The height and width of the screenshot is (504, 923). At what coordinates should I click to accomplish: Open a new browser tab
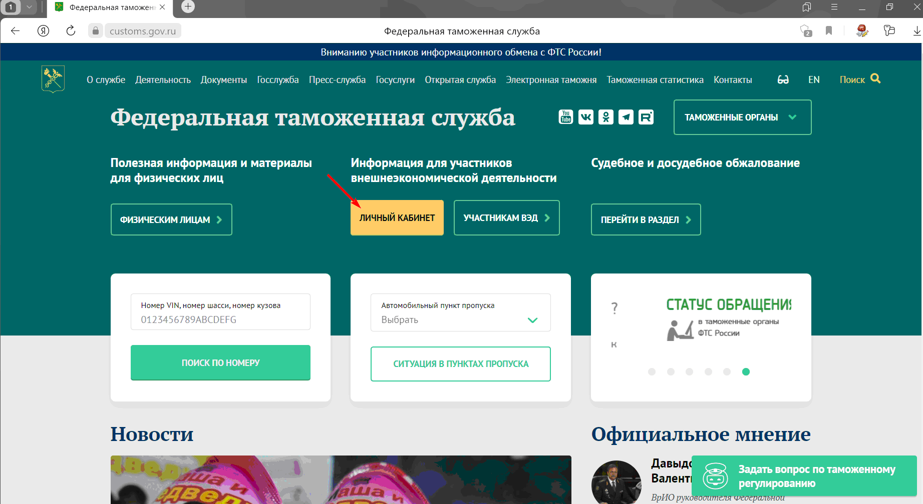[x=188, y=7]
